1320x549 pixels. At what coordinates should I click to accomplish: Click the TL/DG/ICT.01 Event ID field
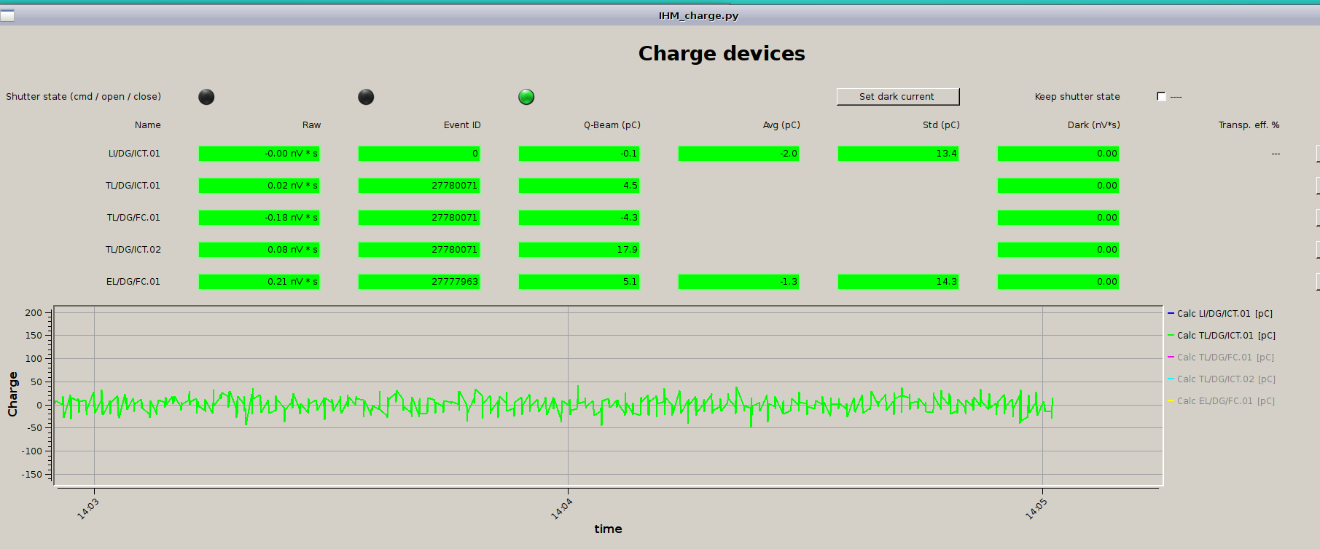418,186
